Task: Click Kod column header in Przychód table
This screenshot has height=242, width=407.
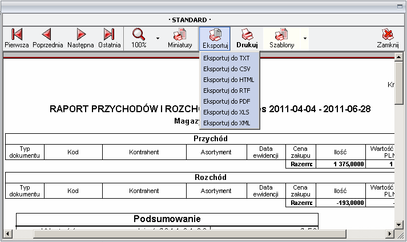Action: click(73, 152)
